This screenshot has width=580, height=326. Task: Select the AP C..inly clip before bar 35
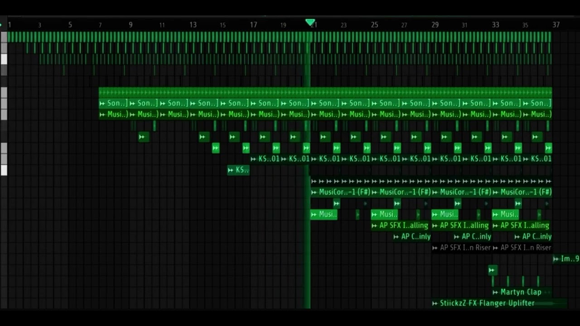(x=533, y=236)
